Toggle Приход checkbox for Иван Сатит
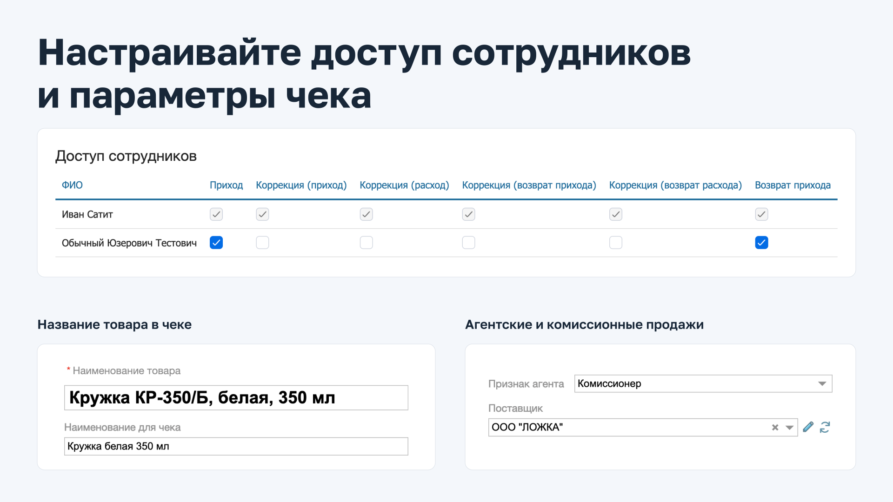 point(216,214)
